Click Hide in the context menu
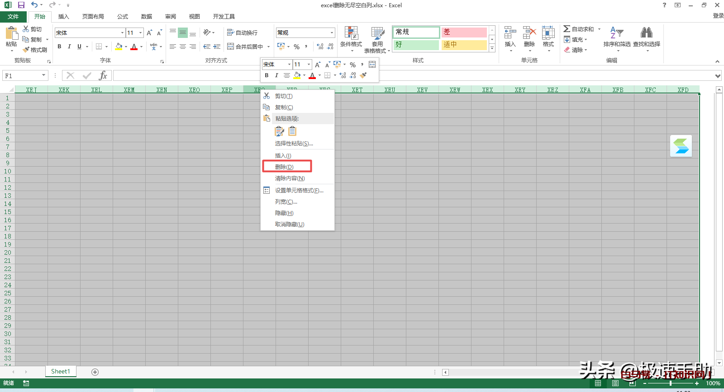Image resolution: width=724 pixels, height=392 pixels. 284,213
